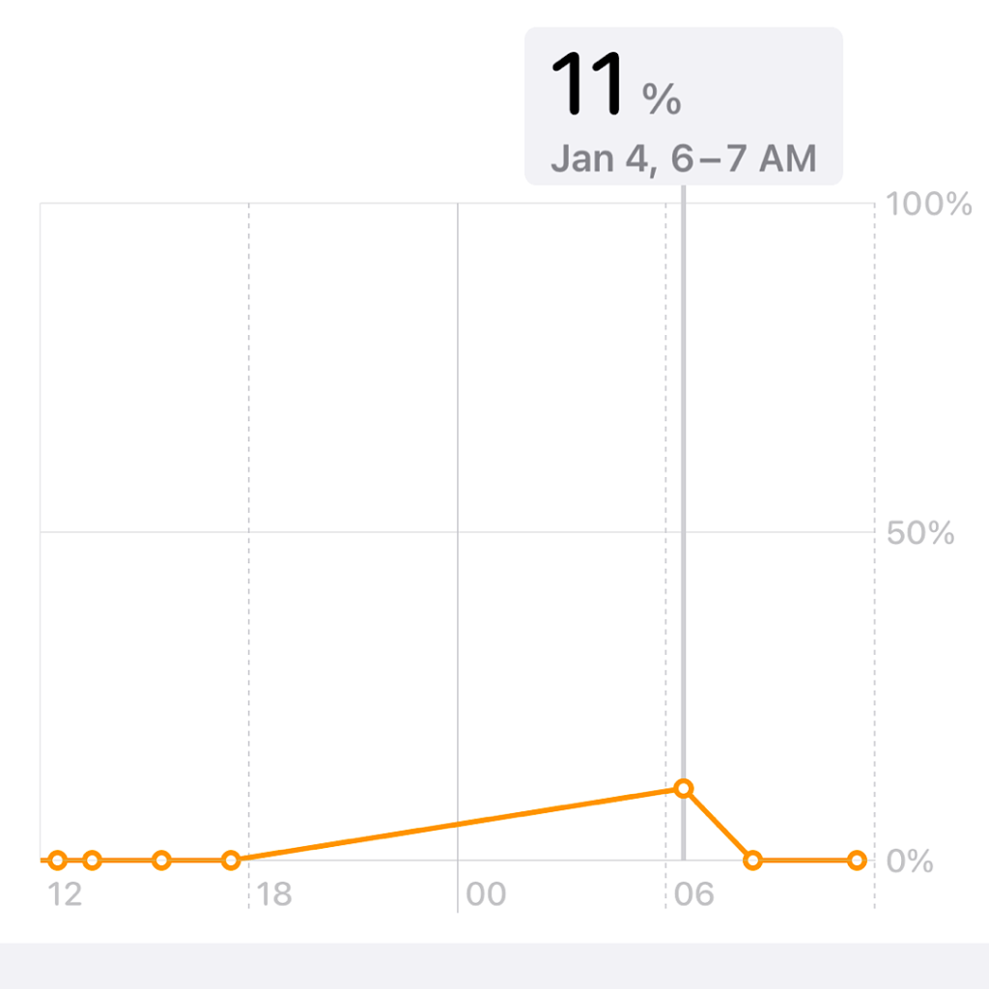This screenshot has width=989, height=989.
Task: Tap the 18 hour x-axis label
Action: click(x=274, y=894)
